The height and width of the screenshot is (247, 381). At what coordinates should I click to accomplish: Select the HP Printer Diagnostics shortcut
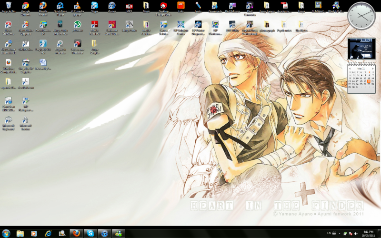pos(198,28)
